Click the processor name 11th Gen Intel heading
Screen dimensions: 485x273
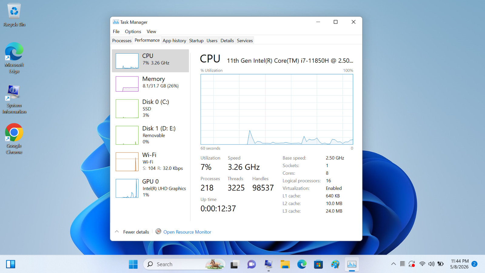pos(290,61)
